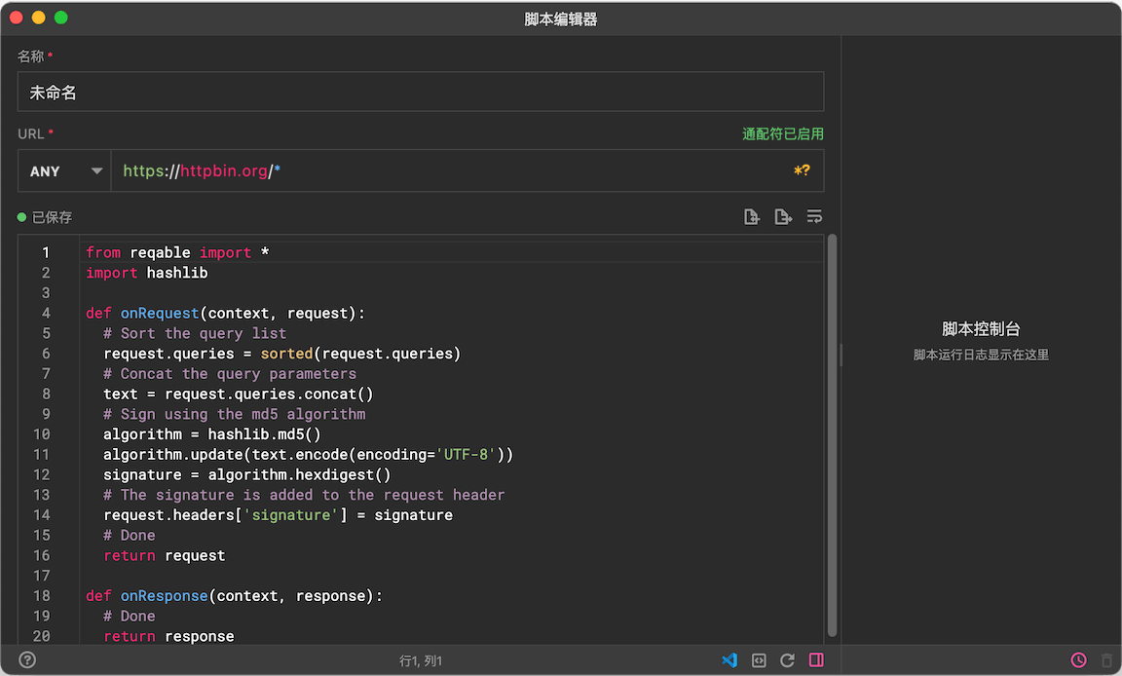Screen dimensions: 1122x676
Task: Click the import script file icon
Action: [751, 217]
